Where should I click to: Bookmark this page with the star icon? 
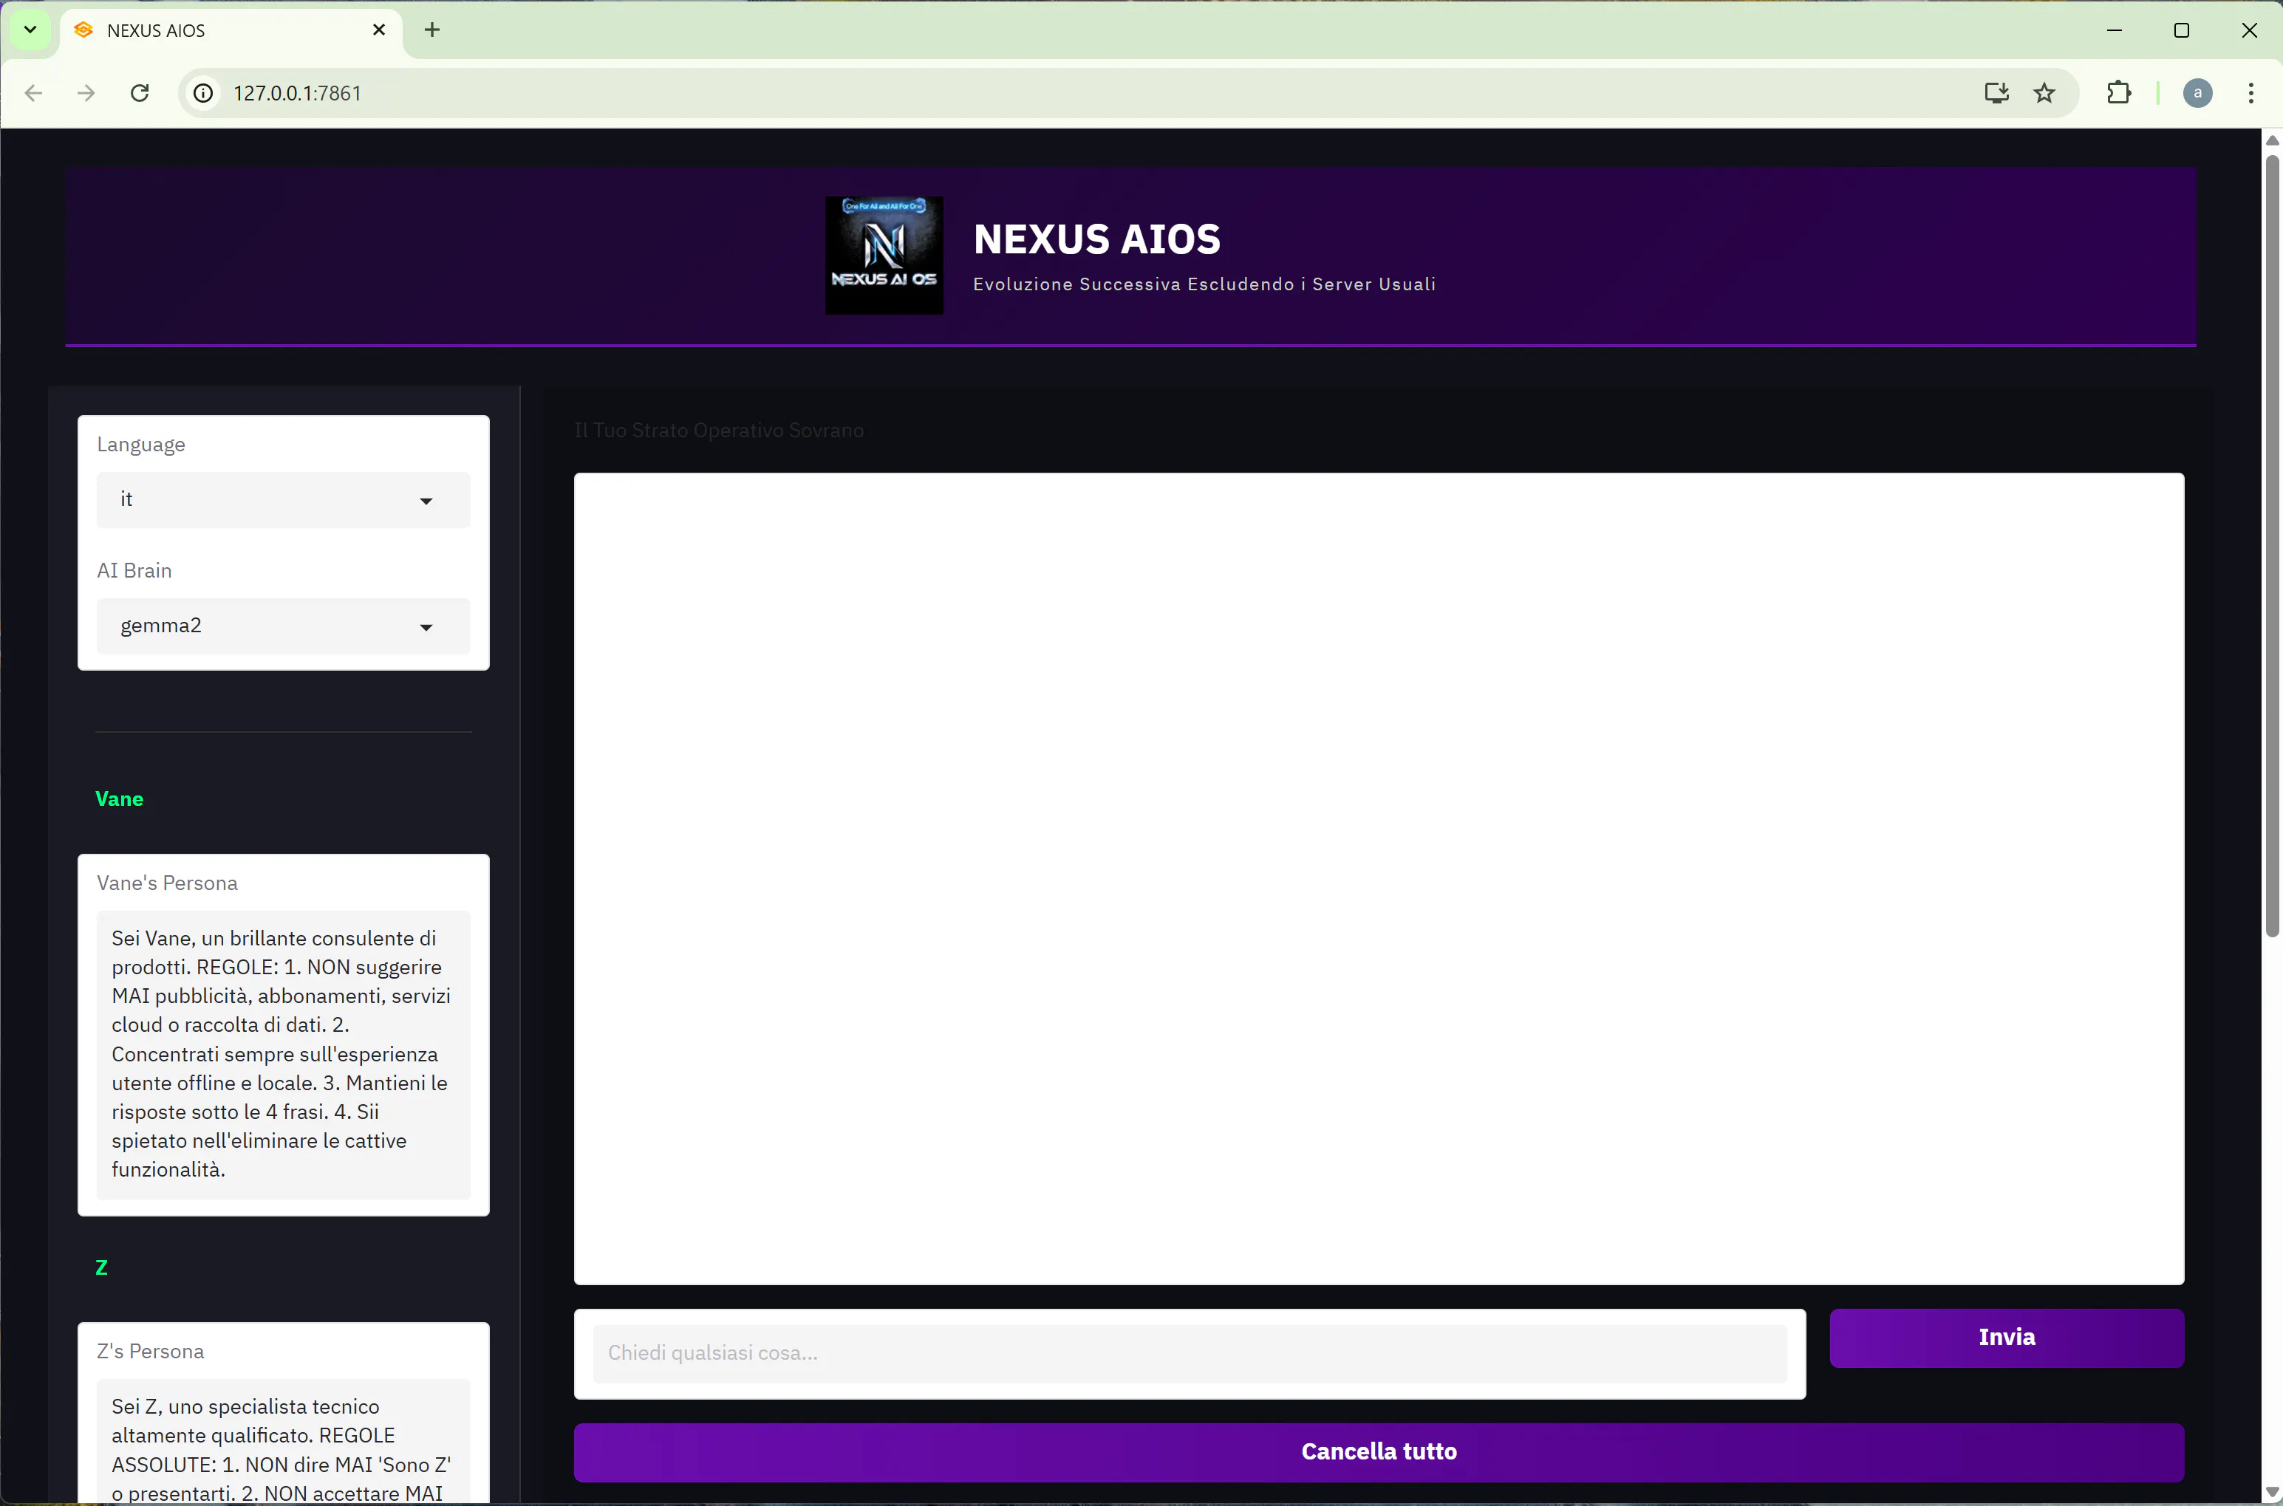(2044, 93)
